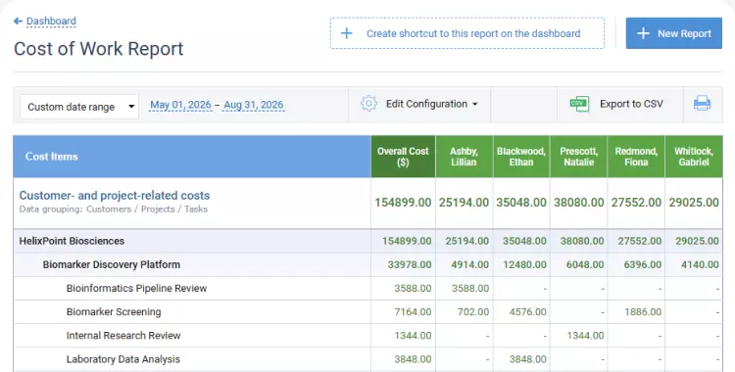
Task: Select the Biomarker Screening task row
Action: pos(367,312)
